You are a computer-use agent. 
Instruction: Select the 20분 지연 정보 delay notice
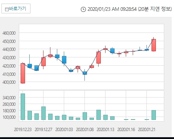click(x=155, y=9)
